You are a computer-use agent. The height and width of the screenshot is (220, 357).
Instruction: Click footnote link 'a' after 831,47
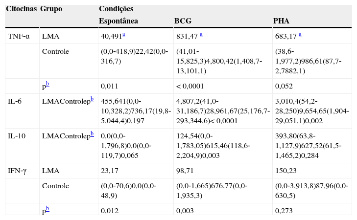click(201, 35)
